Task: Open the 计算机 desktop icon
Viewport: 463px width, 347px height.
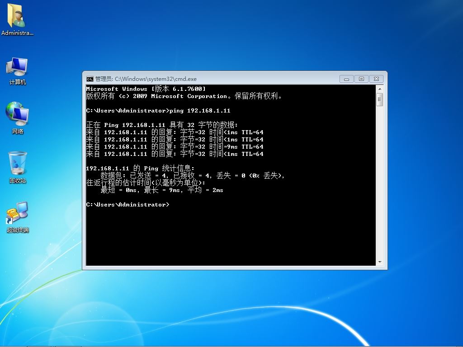Action: [x=17, y=71]
